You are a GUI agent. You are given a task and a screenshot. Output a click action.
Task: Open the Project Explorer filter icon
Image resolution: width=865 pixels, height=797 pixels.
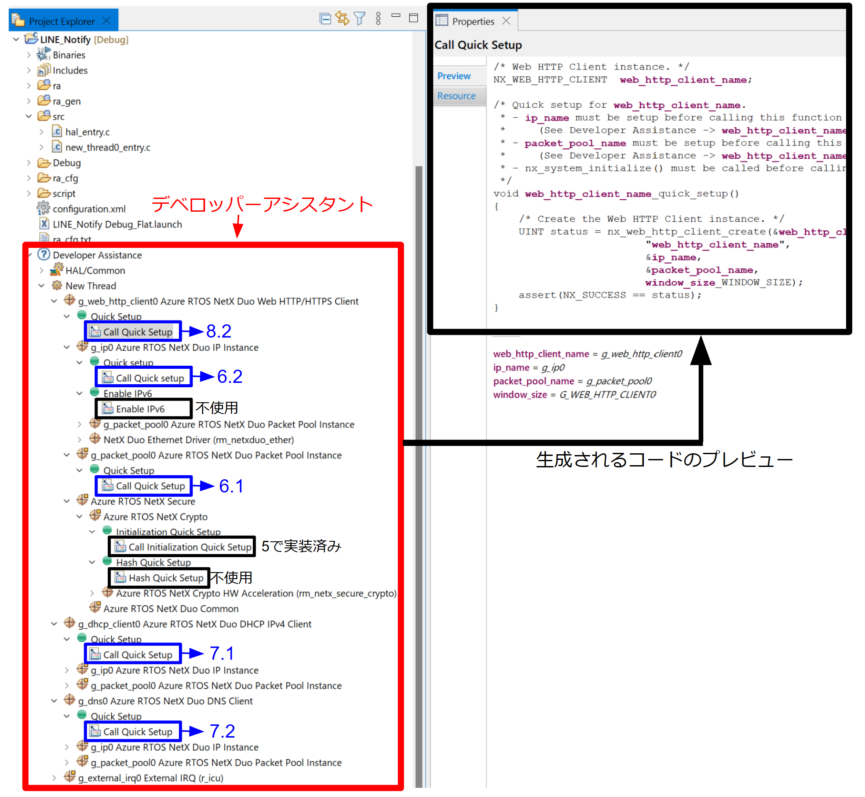pos(359,18)
